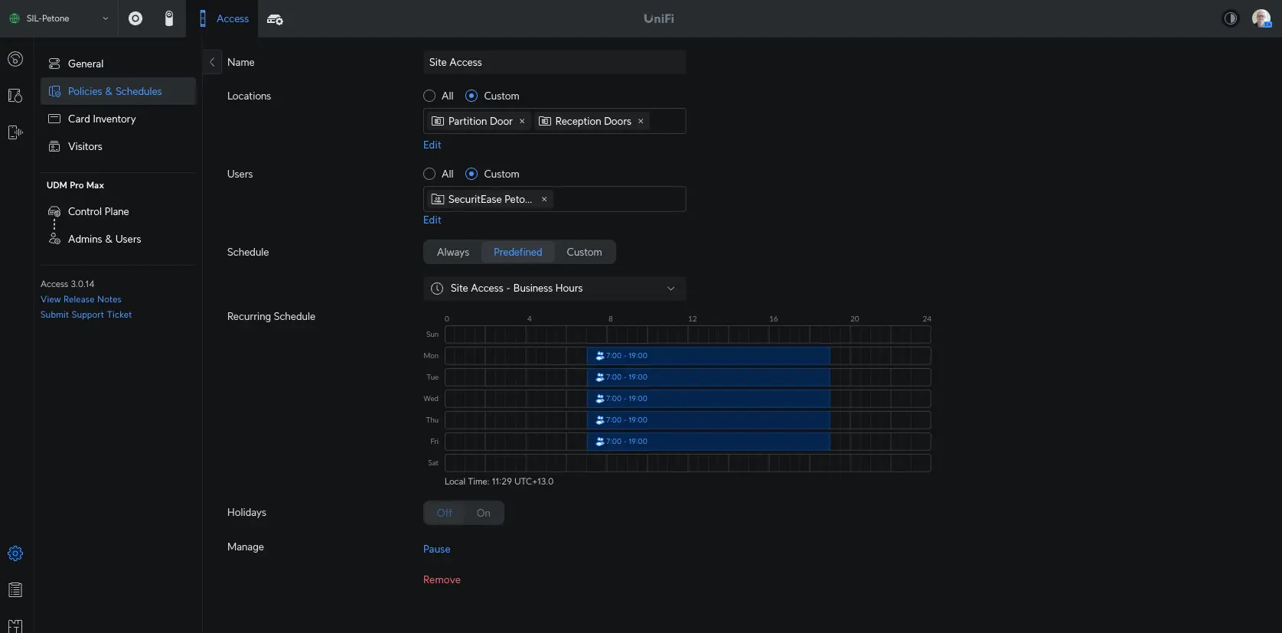Open Card Inventory in the sidebar
The image size is (1282, 633).
(x=102, y=119)
